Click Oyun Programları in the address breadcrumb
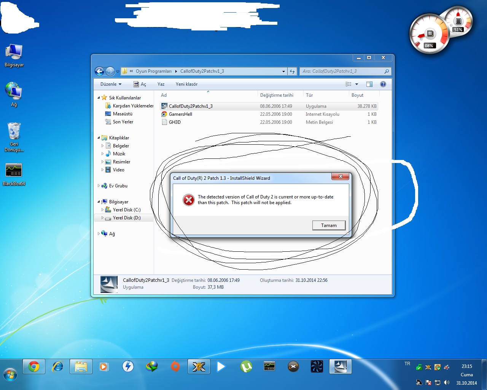The width and height of the screenshot is (487, 390). [154, 71]
